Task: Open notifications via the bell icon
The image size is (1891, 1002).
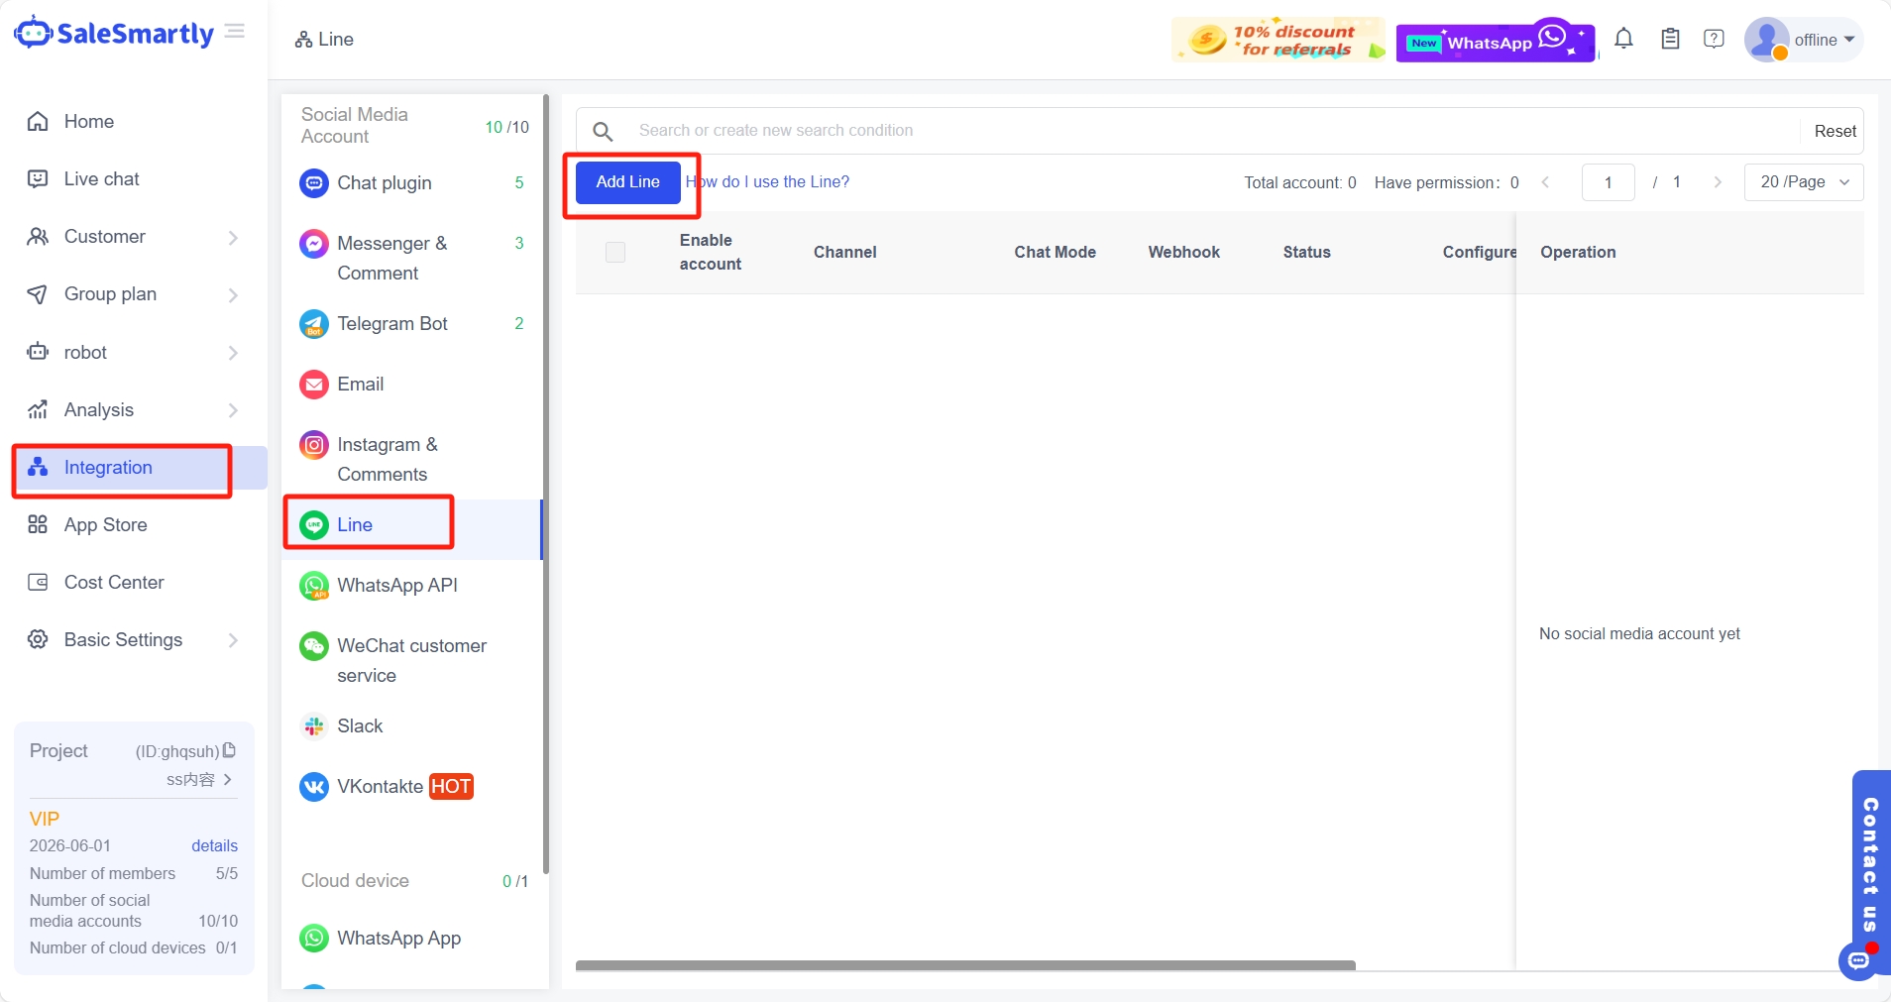Action: (1623, 39)
